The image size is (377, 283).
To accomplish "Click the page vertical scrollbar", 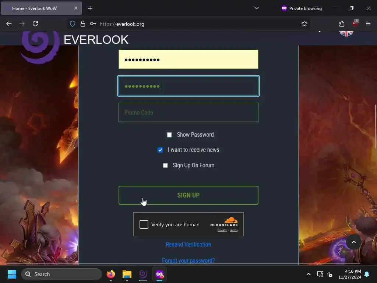I will 376,126.
